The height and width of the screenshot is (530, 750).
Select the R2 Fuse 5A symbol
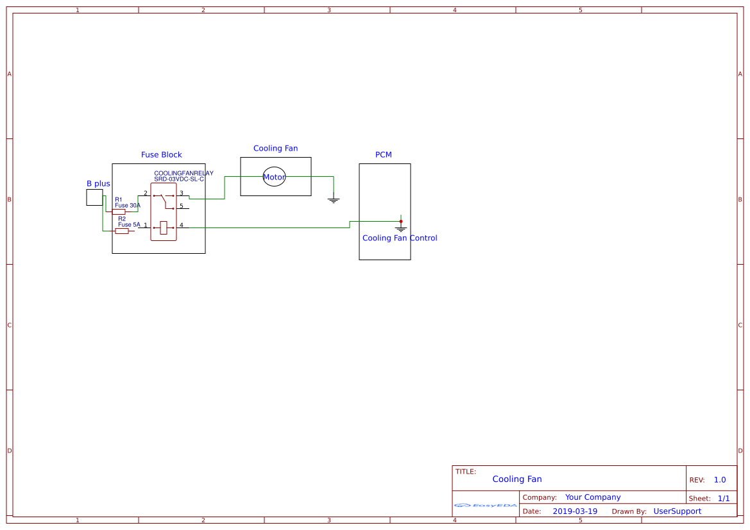click(x=122, y=231)
